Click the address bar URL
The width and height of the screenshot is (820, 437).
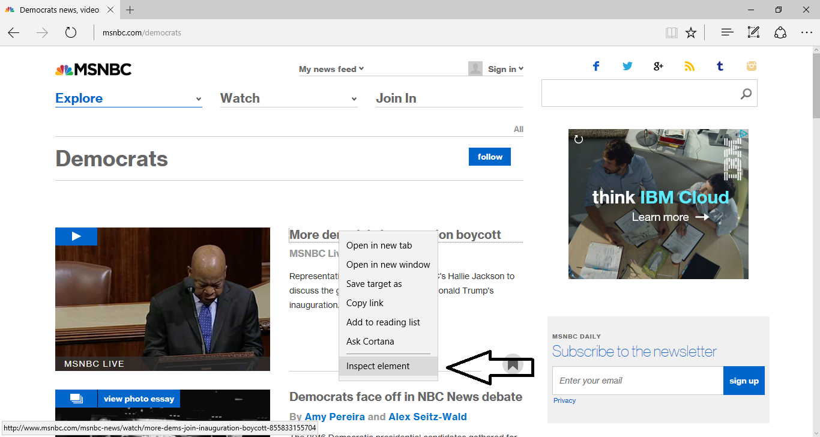coord(142,32)
